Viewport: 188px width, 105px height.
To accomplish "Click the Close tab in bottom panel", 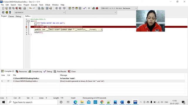I will pyautogui.click(x=72, y=71).
